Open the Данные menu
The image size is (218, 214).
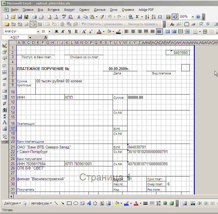pyautogui.click(x=99, y=10)
